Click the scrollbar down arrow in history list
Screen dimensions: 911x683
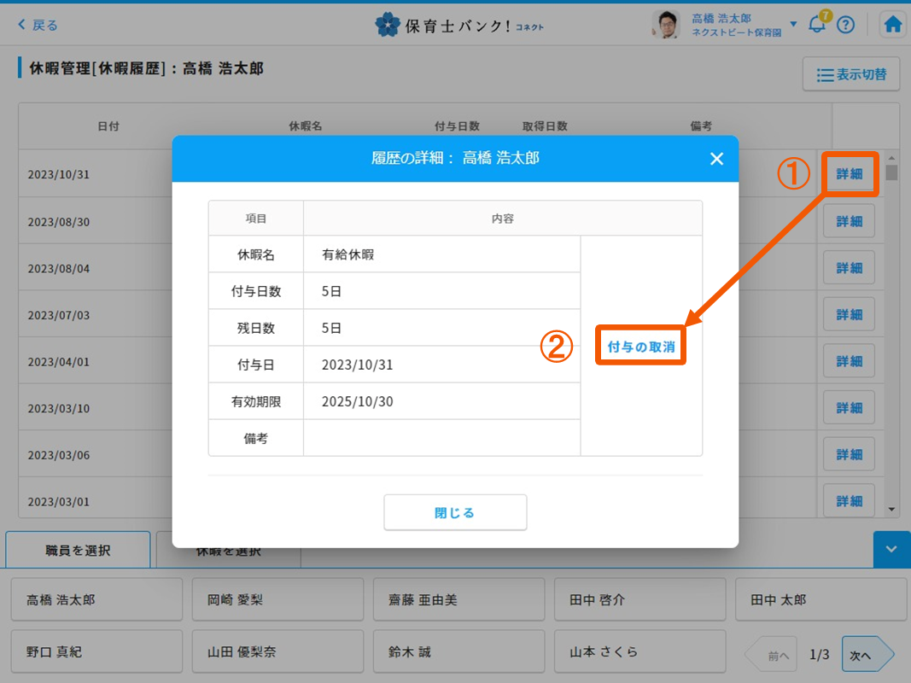[x=892, y=510]
